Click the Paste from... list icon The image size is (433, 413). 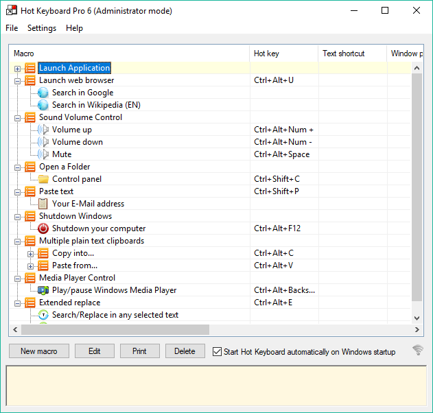click(x=43, y=265)
